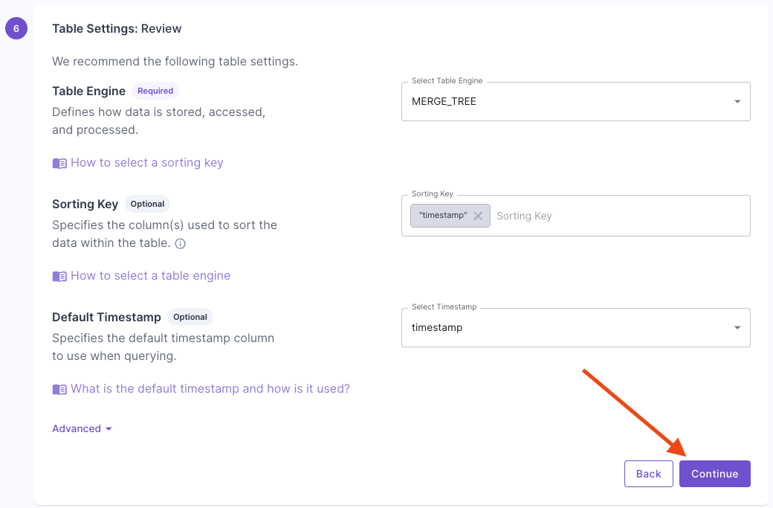Click the step number 6 badge
Image resolution: width=773 pixels, height=508 pixels.
coord(16,28)
